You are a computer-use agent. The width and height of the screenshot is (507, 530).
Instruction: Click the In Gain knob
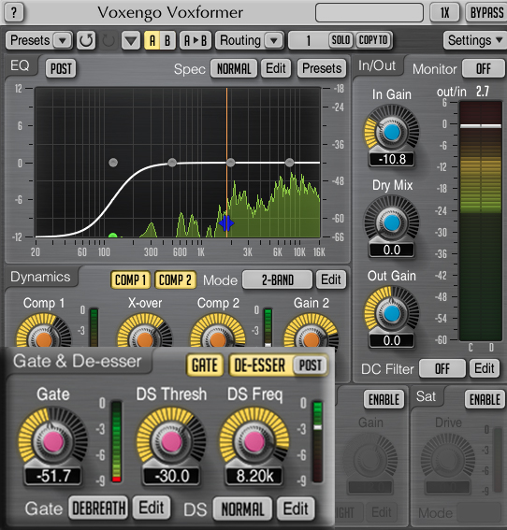point(392,132)
